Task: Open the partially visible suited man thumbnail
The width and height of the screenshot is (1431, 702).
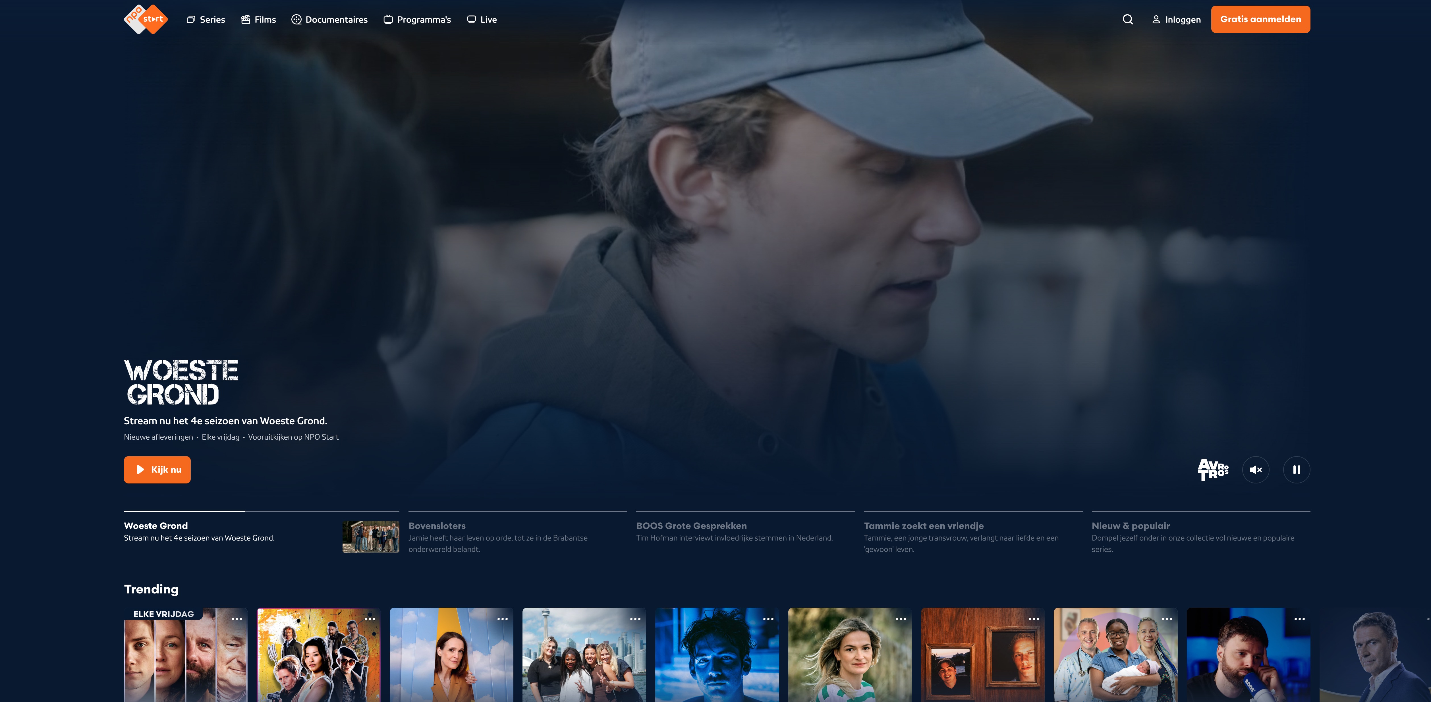Action: 1375,655
